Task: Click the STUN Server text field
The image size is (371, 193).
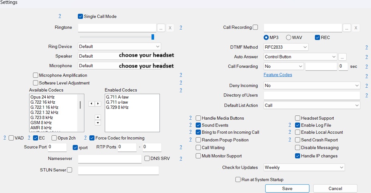Action: pyautogui.click(x=118, y=171)
